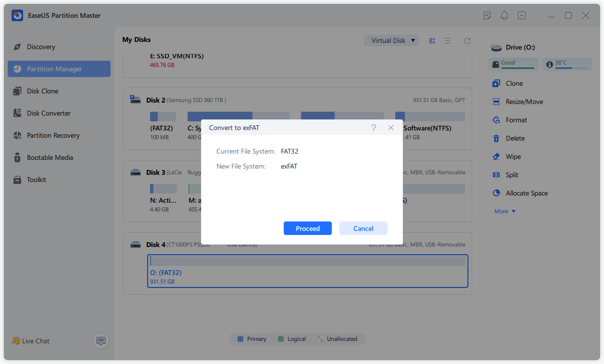Screen dimensions: 604x364
Task: Select the O: (FAT32) partition
Action: (x=308, y=271)
